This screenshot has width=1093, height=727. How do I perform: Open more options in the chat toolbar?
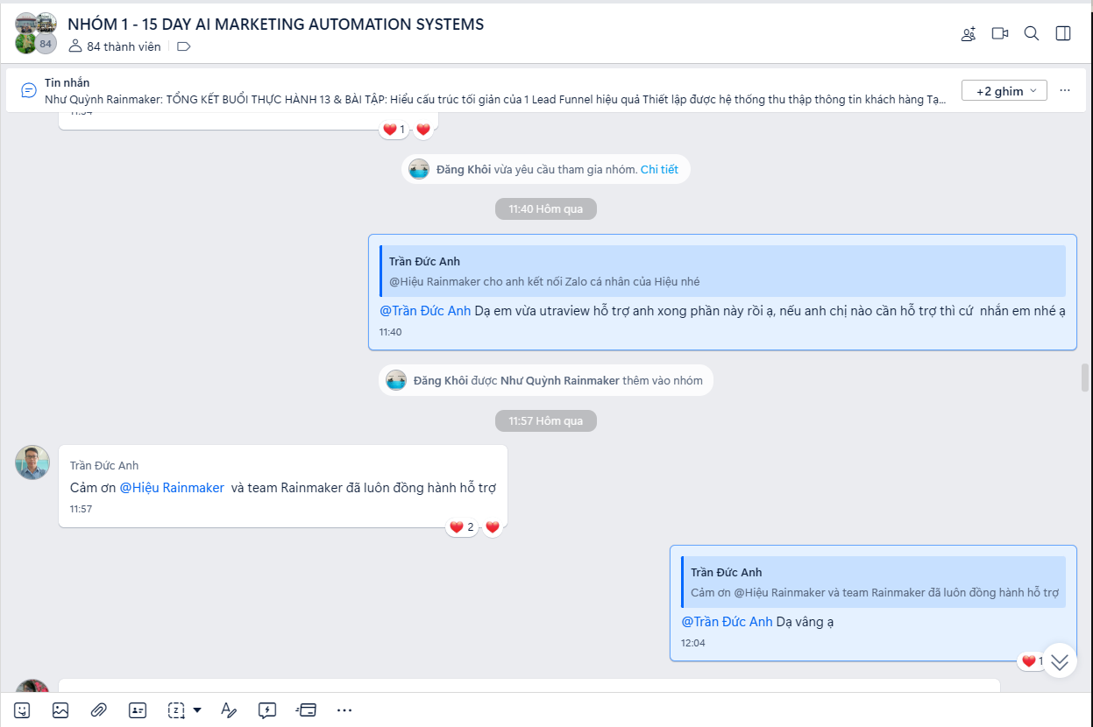point(344,710)
